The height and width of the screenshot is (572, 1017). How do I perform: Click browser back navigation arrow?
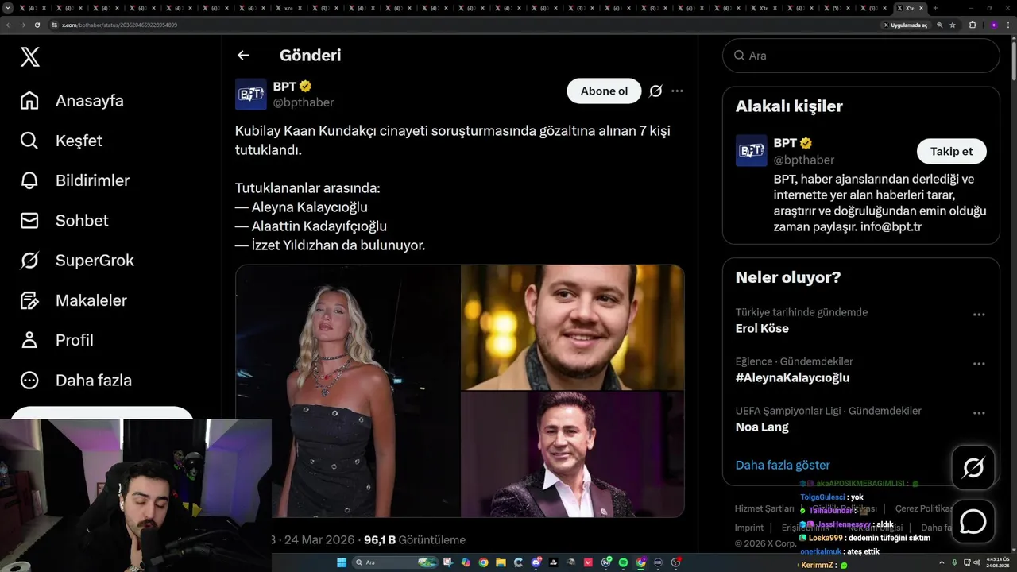tap(10, 25)
